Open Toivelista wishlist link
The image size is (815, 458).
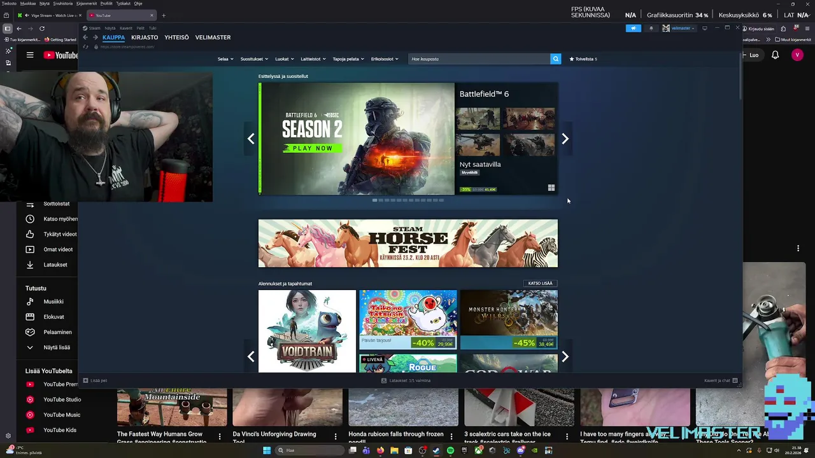pos(583,59)
